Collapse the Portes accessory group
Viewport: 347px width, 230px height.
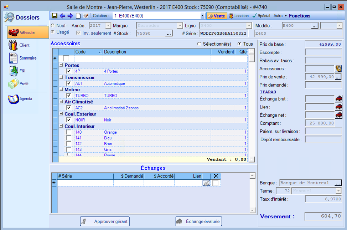pos(61,65)
